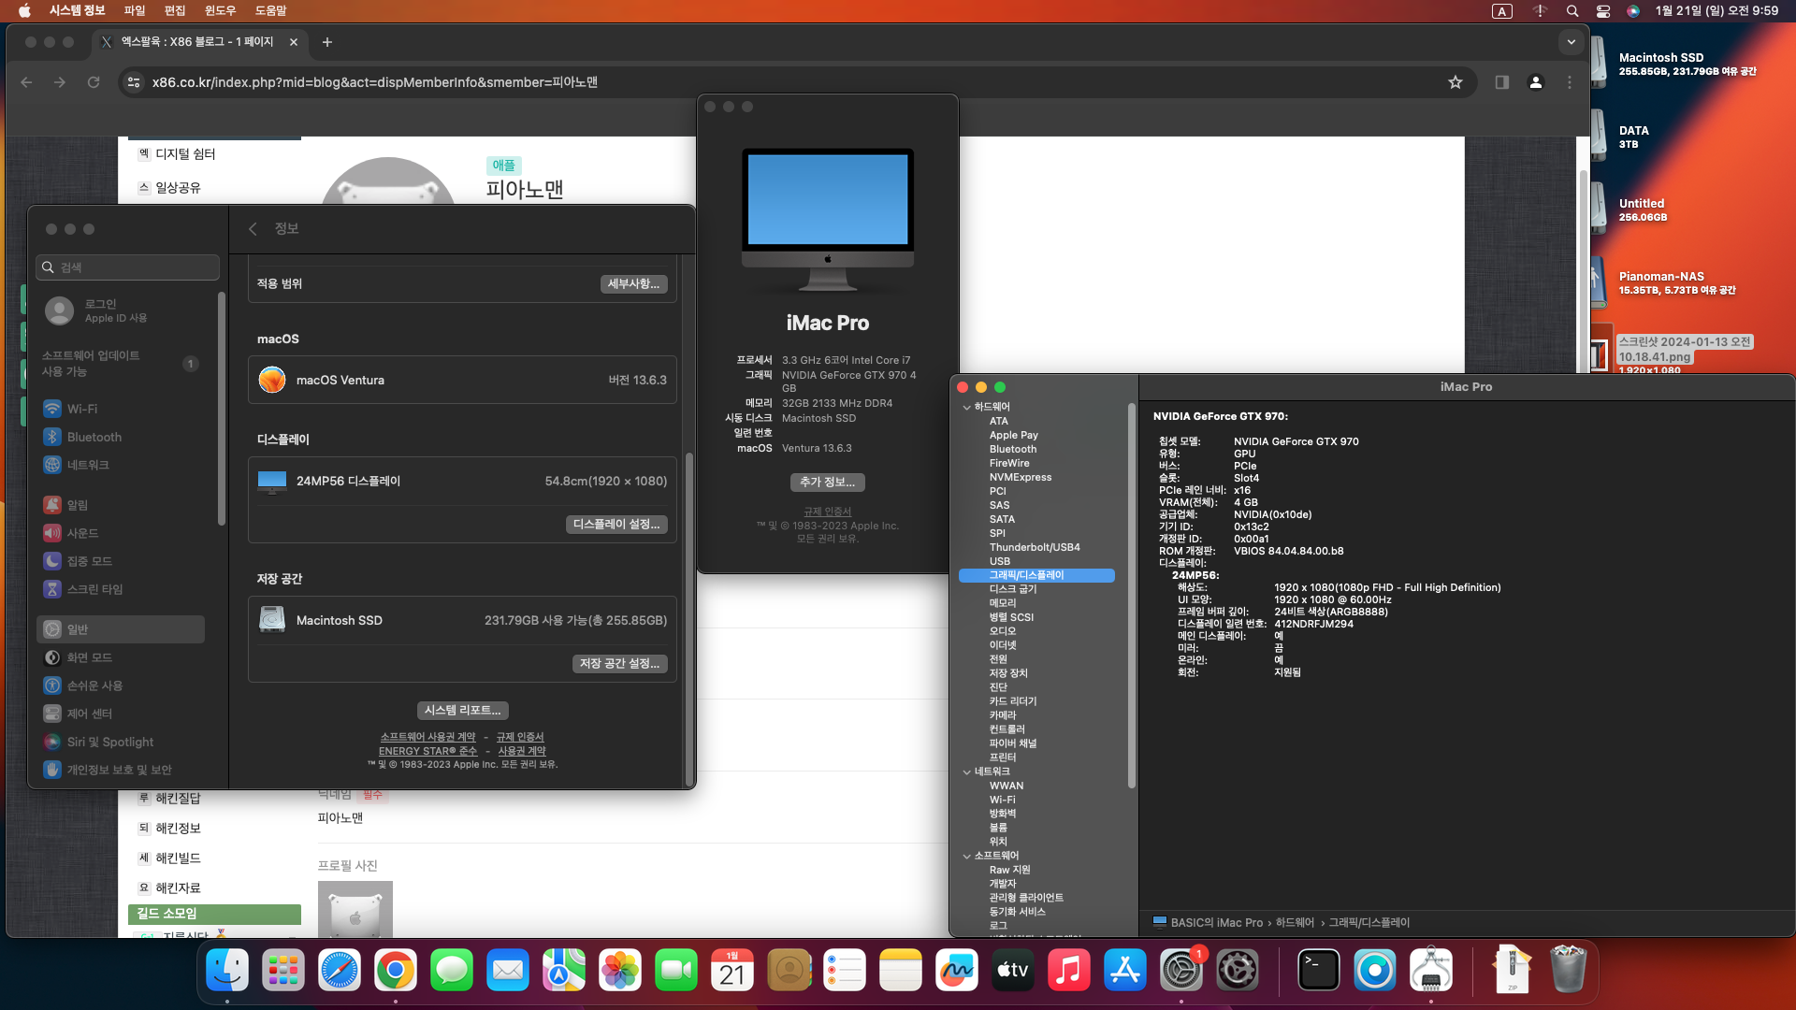Click the 저장 공간 설정... button
Screen dimensions: 1796x1010
point(619,664)
